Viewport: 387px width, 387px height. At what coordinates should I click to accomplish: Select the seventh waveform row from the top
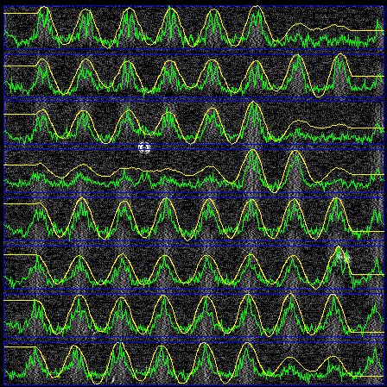pos(193,315)
